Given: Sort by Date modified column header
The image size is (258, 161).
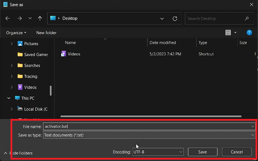Looking at the screenshot, I should 163,42.
